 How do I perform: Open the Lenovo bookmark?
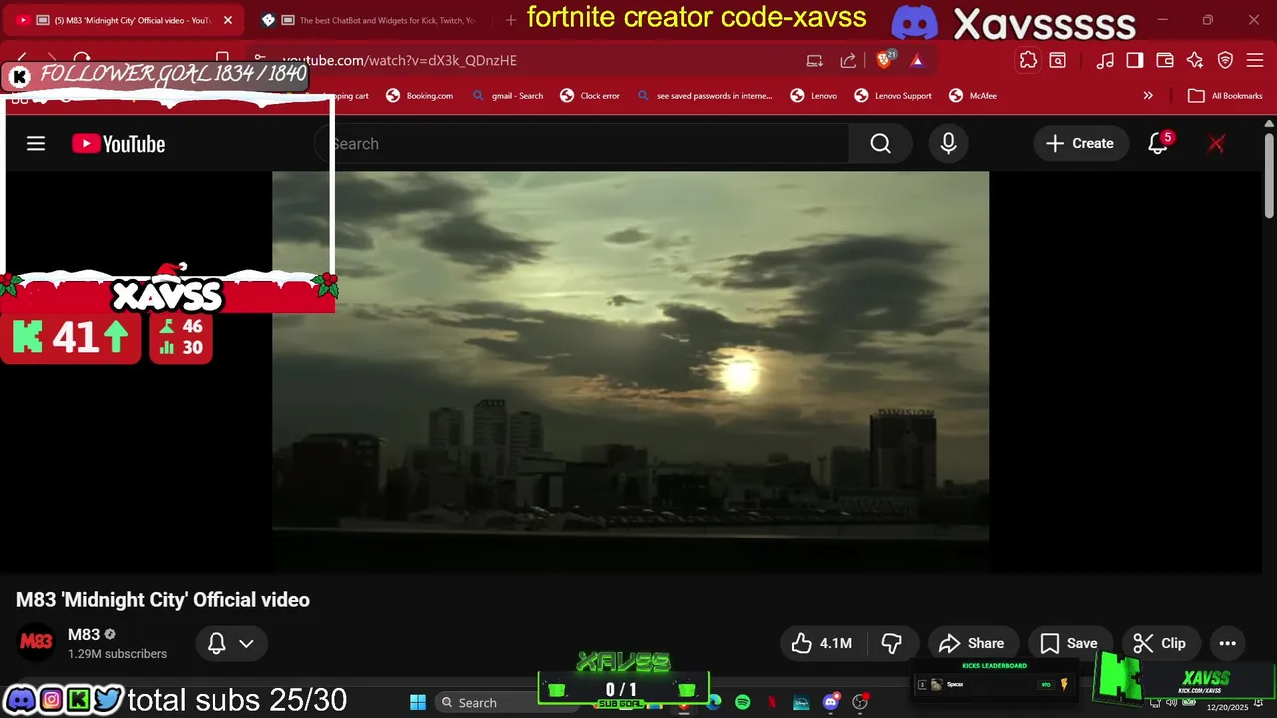pyautogui.click(x=814, y=96)
